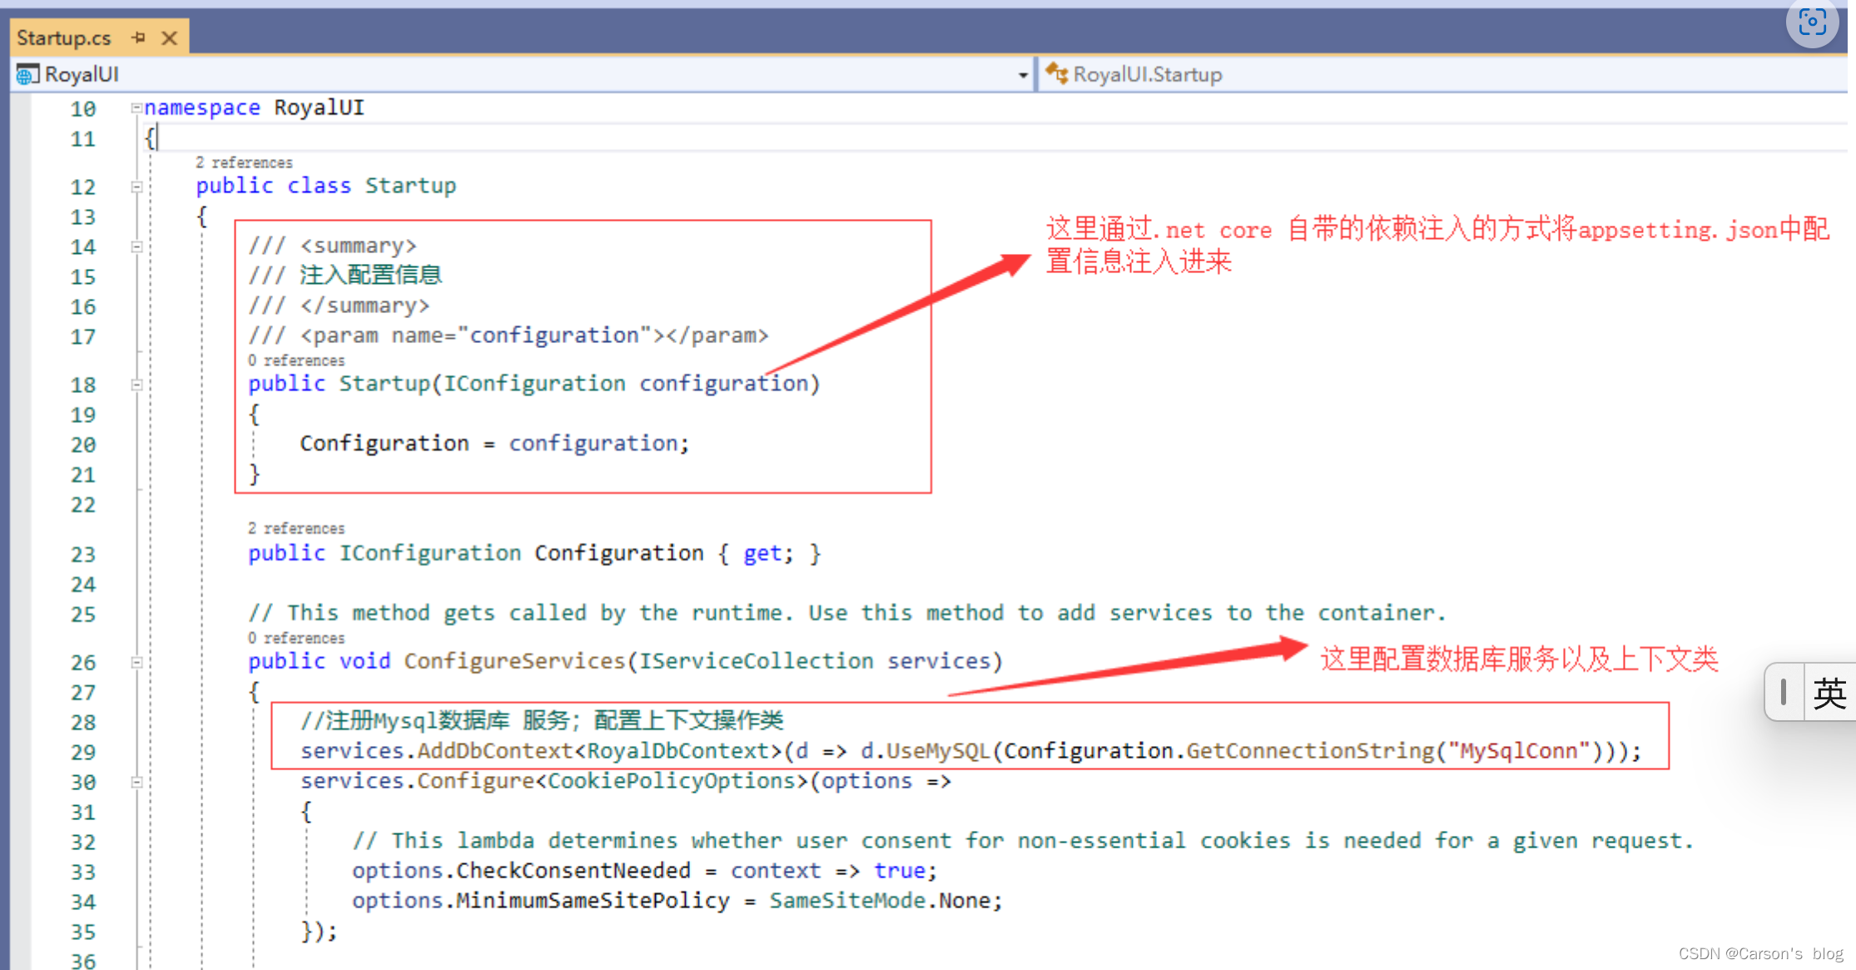
Task: Click '0 references' above Startup constructor
Action: (296, 361)
